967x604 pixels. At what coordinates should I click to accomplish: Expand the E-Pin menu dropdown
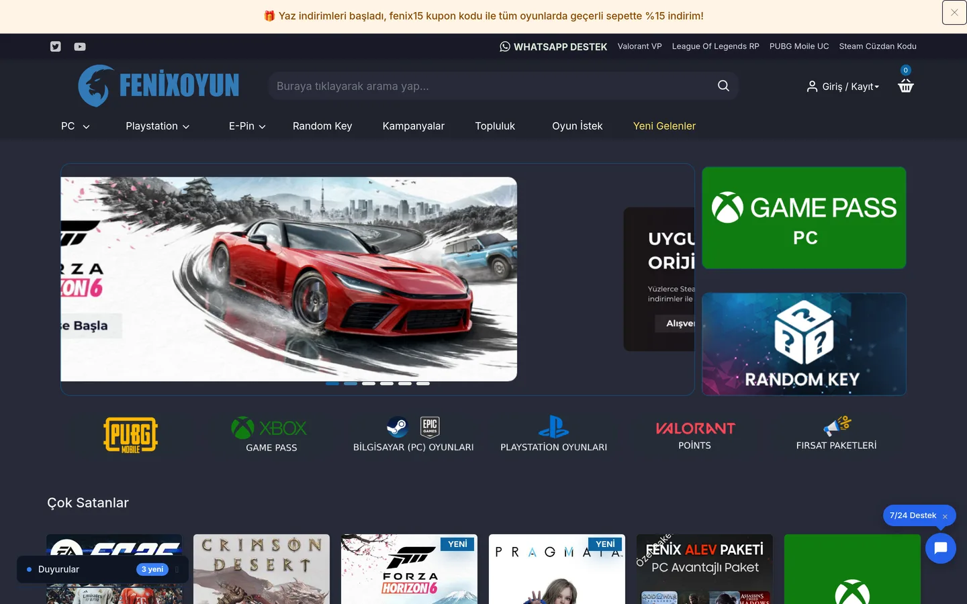pos(247,126)
